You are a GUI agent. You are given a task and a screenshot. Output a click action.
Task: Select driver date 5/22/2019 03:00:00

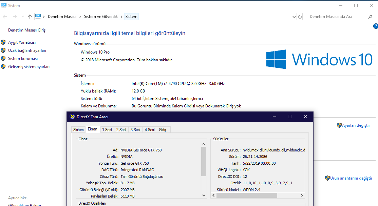(259, 163)
